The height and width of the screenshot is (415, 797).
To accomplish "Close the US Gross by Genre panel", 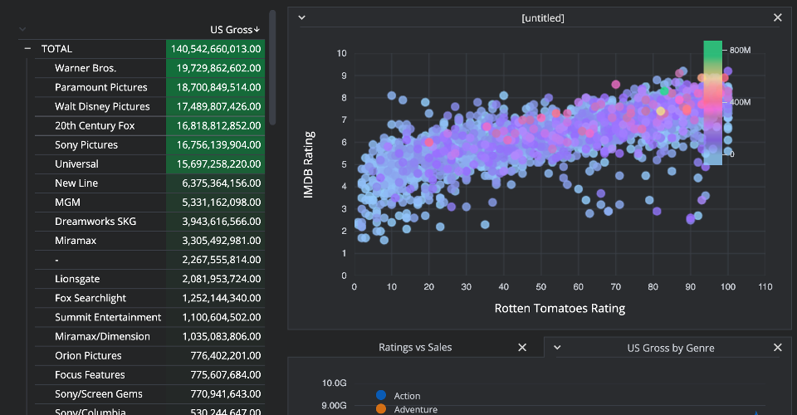I will [778, 348].
